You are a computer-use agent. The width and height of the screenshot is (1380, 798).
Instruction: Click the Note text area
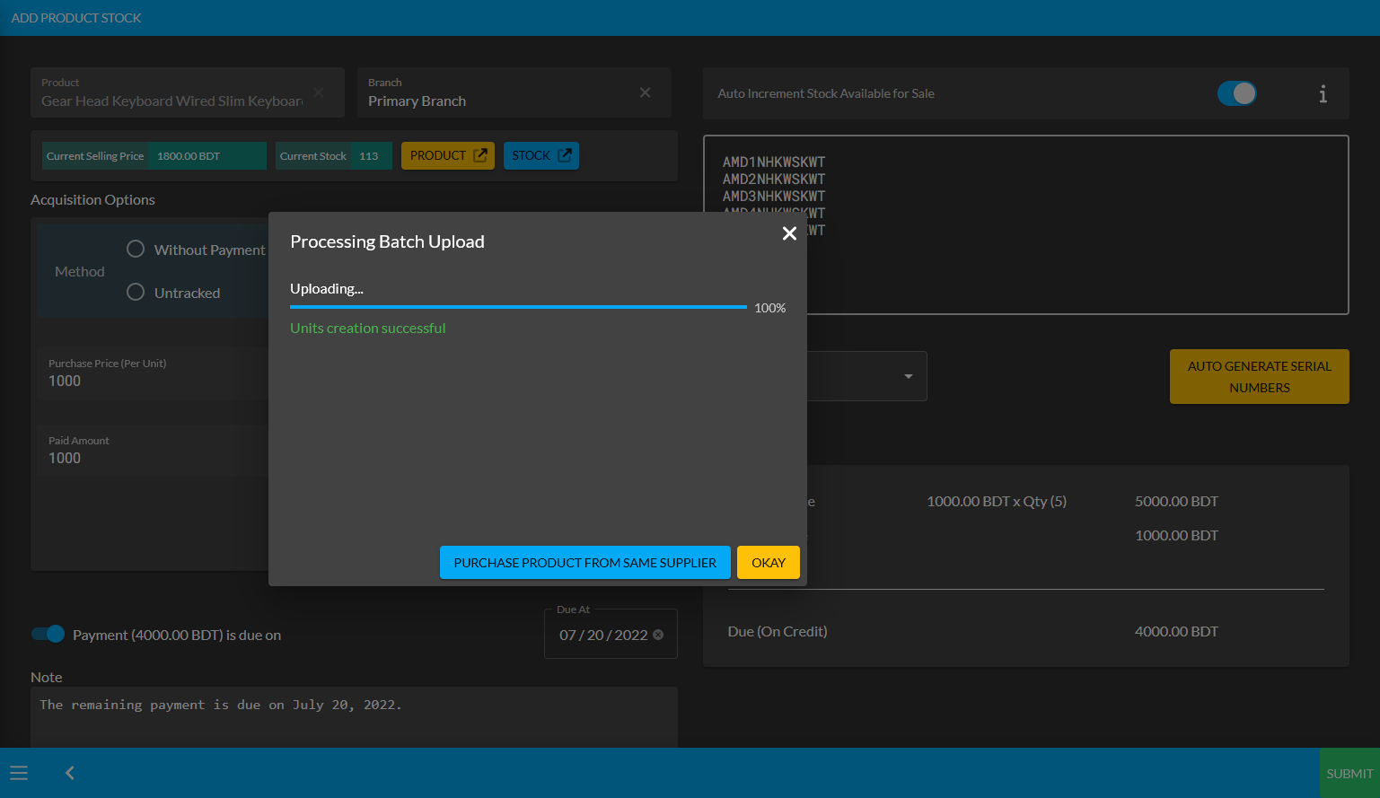[354, 717]
